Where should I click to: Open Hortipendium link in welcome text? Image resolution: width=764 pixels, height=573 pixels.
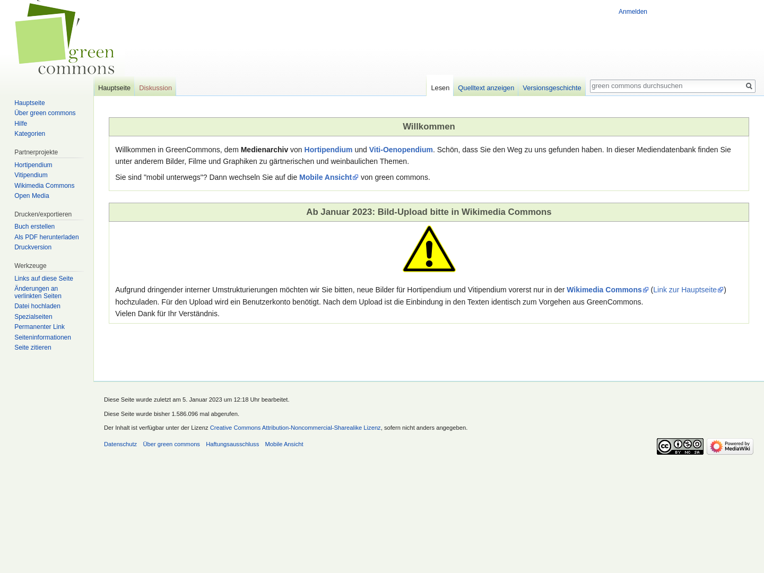point(328,150)
